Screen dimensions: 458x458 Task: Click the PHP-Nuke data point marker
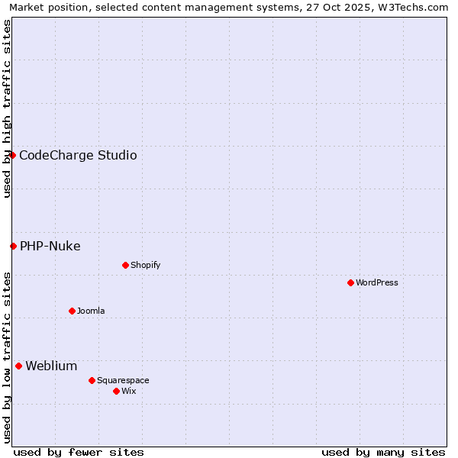(x=13, y=246)
